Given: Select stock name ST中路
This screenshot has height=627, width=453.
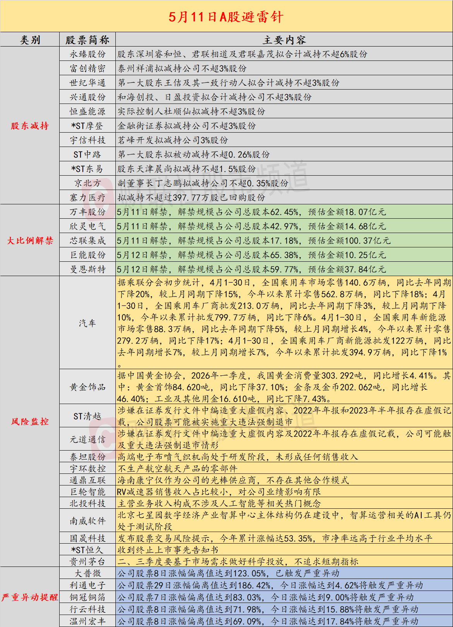Looking at the screenshot, I should pyautogui.click(x=88, y=155).
